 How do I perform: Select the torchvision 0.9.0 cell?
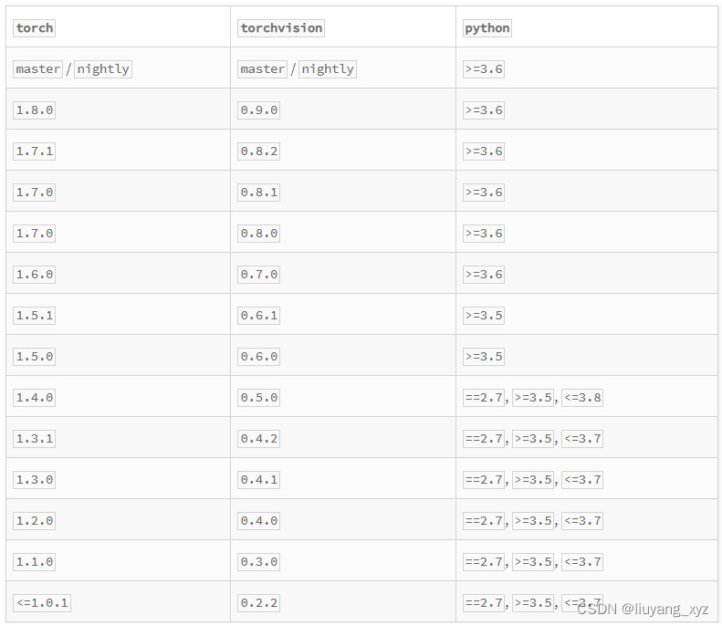(x=259, y=110)
